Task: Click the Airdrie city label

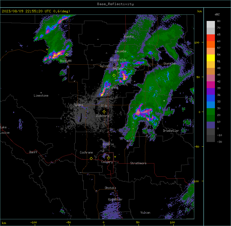Action: [x=108, y=144]
